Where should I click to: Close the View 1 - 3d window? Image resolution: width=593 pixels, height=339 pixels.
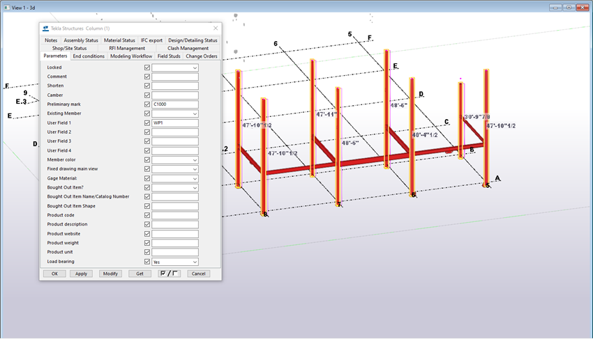coord(583,6)
